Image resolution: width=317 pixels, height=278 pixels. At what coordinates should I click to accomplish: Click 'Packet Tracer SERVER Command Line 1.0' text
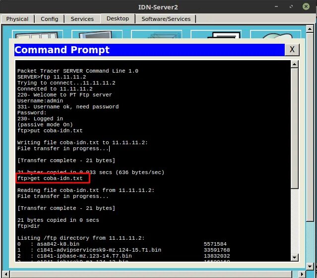click(78, 71)
